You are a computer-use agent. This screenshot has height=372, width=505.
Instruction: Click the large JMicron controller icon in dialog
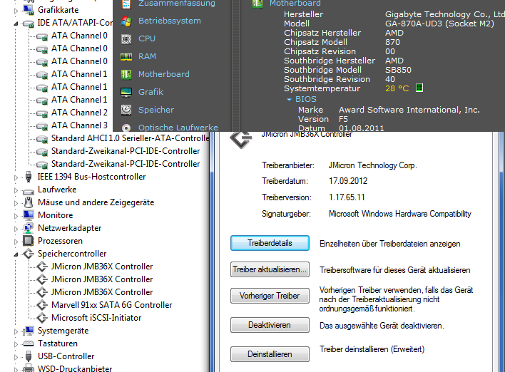pos(241,140)
